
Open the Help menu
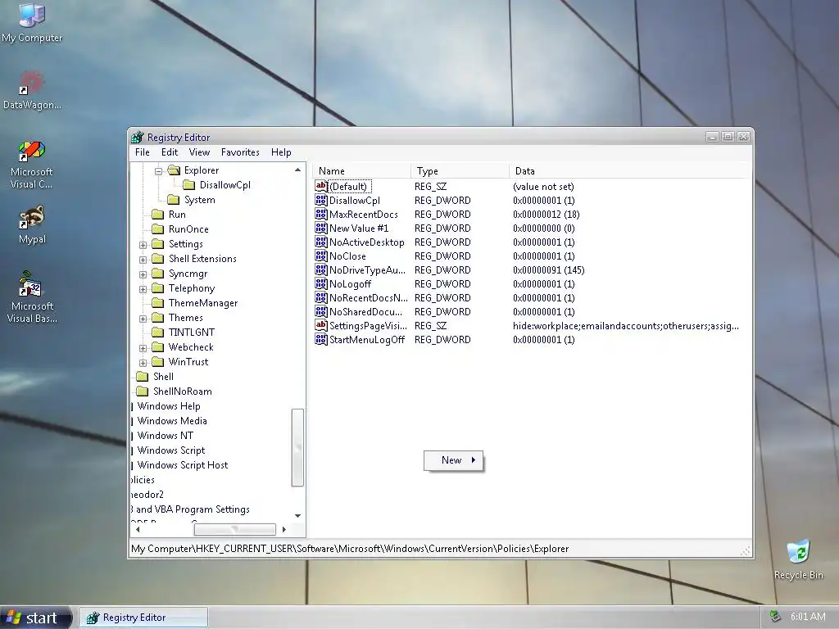tap(281, 152)
